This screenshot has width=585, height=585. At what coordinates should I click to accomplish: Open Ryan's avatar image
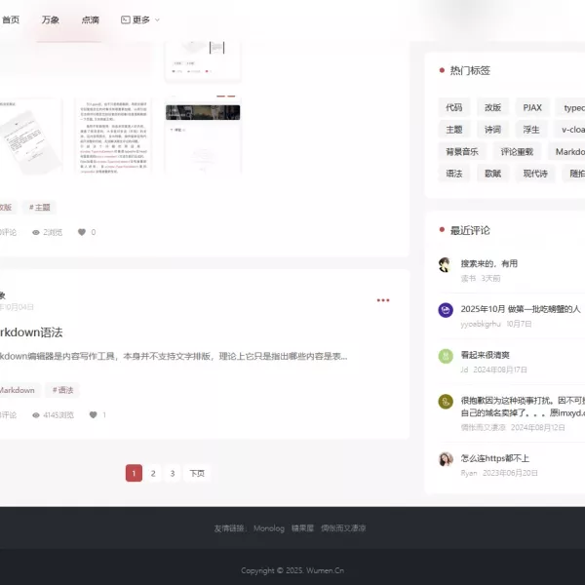click(446, 459)
